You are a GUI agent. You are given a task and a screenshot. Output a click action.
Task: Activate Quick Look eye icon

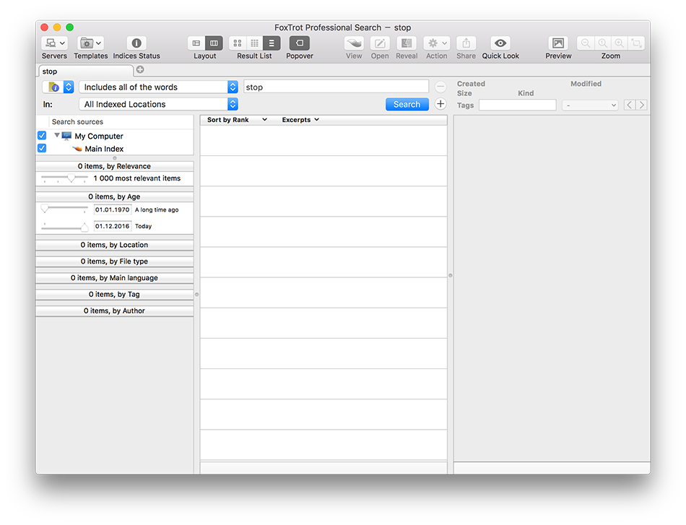pos(500,43)
